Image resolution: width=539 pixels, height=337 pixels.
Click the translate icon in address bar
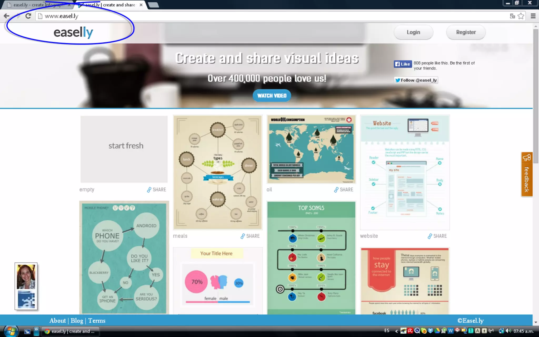coord(512,16)
